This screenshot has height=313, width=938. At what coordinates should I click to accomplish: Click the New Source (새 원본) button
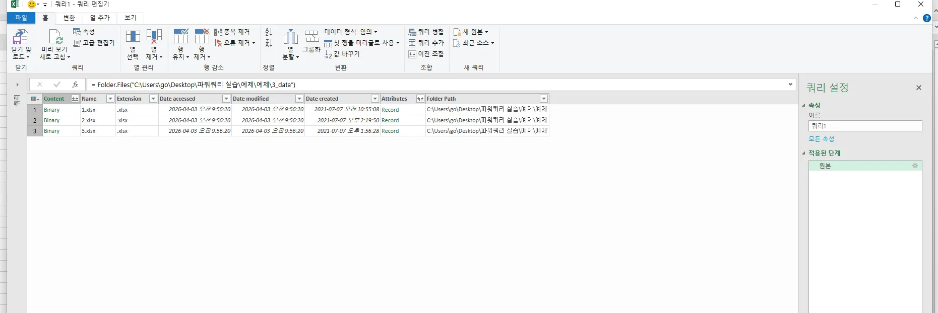471,32
